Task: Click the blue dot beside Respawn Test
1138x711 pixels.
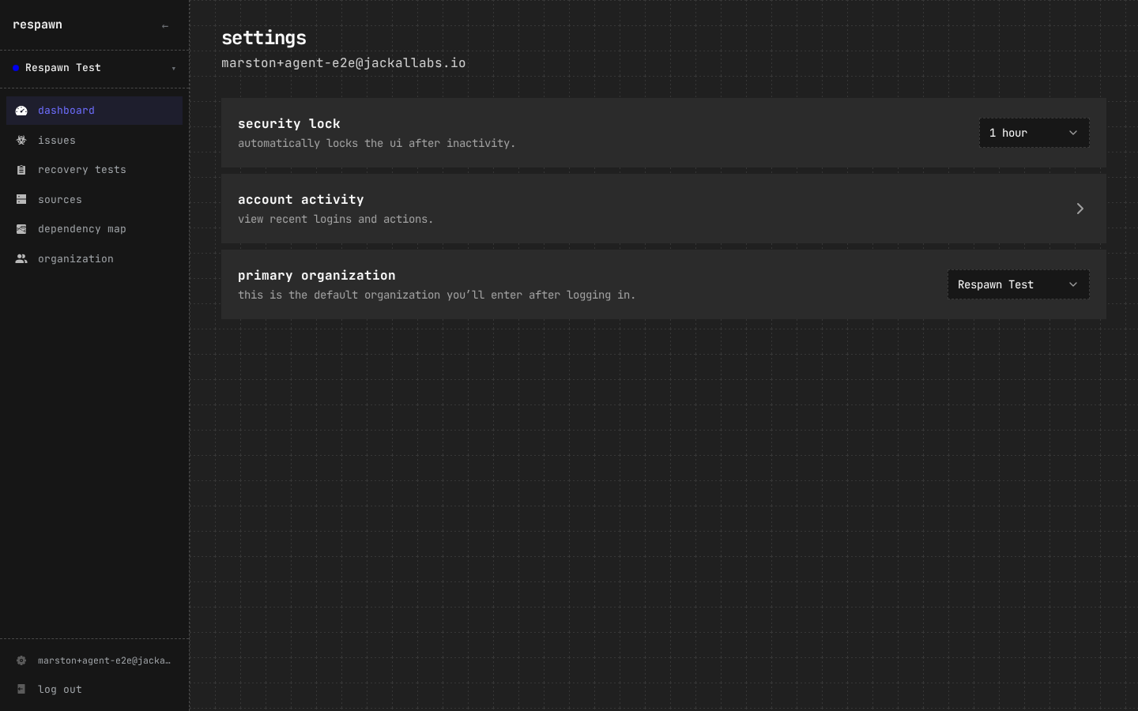Action: click(16, 68)
